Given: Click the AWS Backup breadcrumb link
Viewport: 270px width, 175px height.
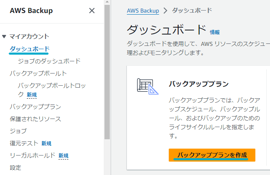Looking at the screenshot, I should 143,11.
